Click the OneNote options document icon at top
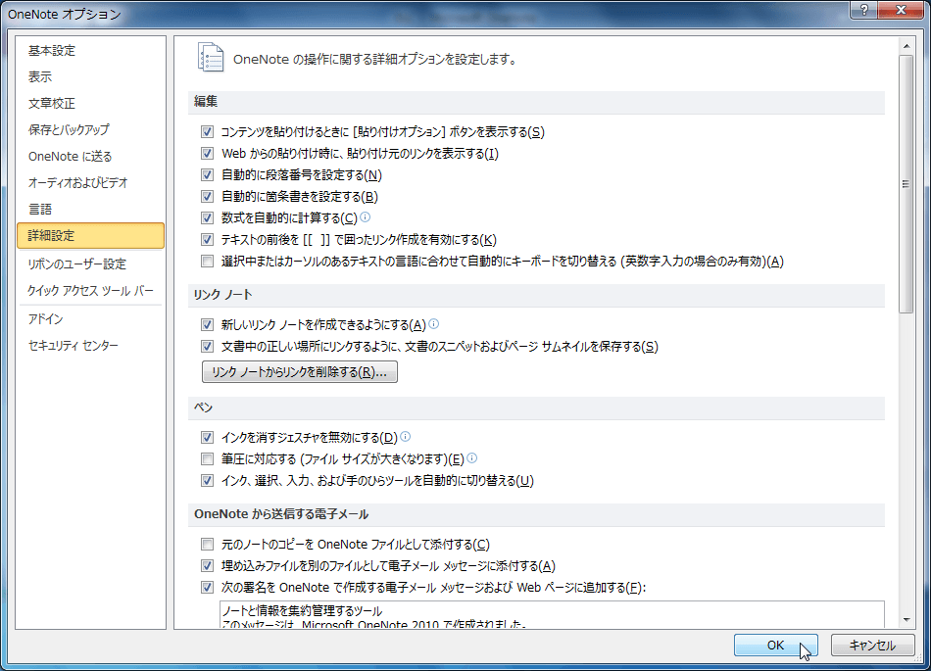The image size is (931, 671). 211,58
